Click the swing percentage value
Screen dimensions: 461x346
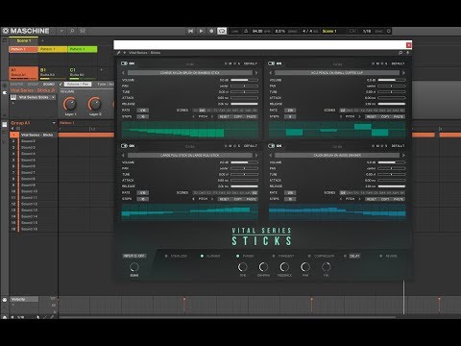click(x=280, y=31)
